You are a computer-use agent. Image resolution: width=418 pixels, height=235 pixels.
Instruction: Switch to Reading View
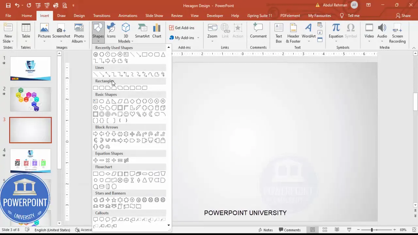337,230
